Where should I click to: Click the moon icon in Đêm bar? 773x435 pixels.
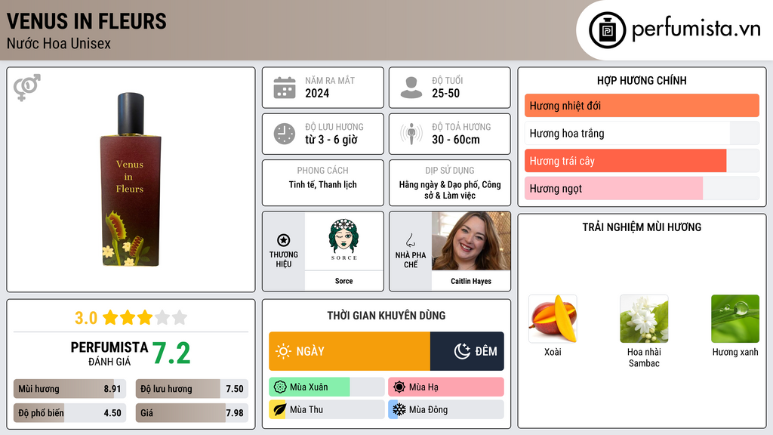point(462,351)
